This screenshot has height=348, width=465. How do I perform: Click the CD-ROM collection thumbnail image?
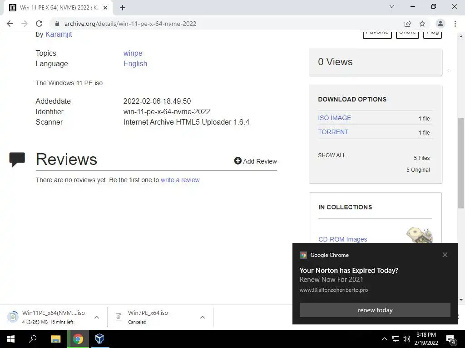click(420, 235)
